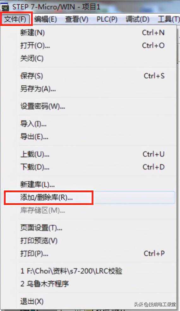Open the 查看(V) menu

pyautogui.click(x=76, y=19)
